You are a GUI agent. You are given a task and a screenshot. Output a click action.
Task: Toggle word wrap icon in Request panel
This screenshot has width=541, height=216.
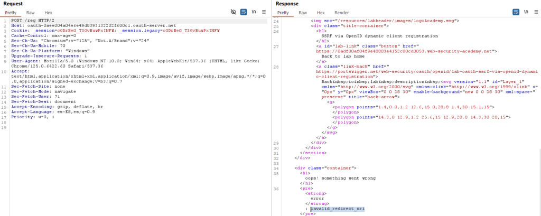(244, 12)
